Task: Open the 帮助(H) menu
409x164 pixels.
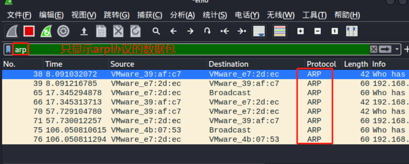Action: click(x=347, y=15)
